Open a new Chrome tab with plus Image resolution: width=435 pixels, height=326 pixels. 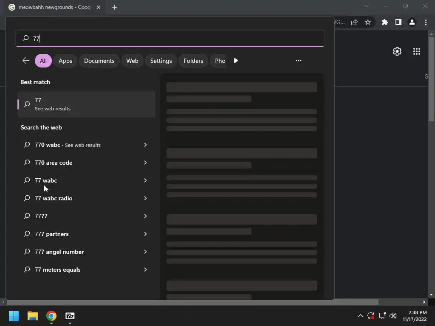tap(115, 7)
